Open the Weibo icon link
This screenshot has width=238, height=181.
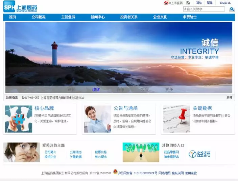point(166,3)
